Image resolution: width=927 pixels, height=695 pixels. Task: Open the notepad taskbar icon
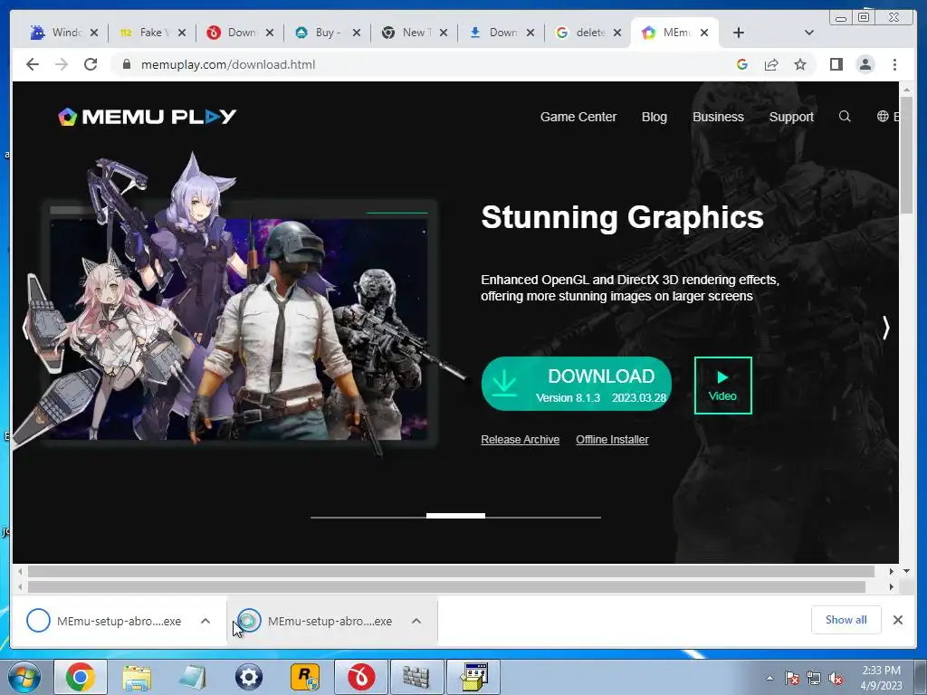[x=193, y=677]
